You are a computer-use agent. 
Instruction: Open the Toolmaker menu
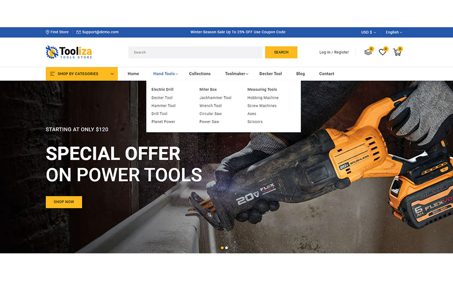(236, 74)
